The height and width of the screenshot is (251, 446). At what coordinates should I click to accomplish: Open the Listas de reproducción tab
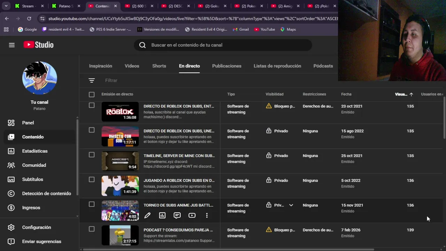pyautogui.click(x=277, y=66)
